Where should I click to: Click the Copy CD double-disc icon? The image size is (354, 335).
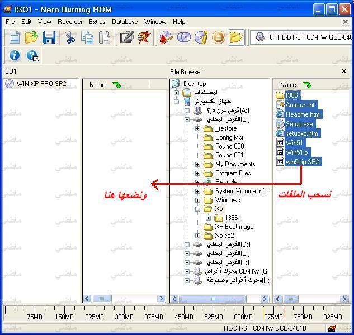pyautogui.click(x=184, y=37)
